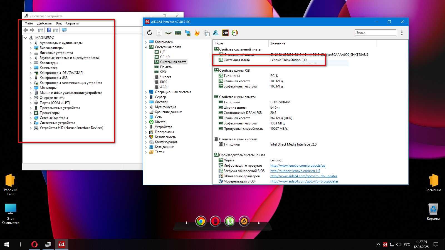Open the aida64 biosupdates link

pos(304,181)
